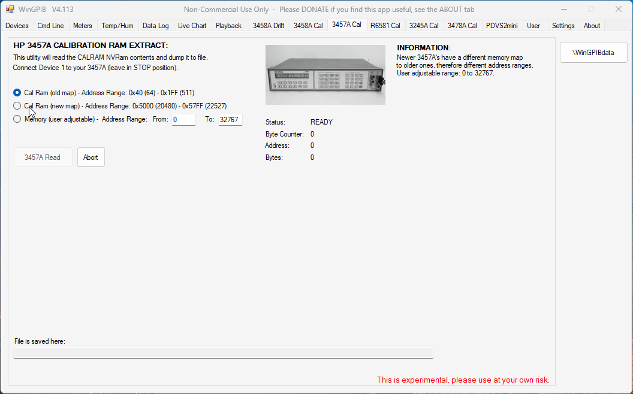Click the HP 3457A CALIBRATION RAM EXTRACT heading
The width and height of the screenshot is (633, 394).
coord(91,46)
